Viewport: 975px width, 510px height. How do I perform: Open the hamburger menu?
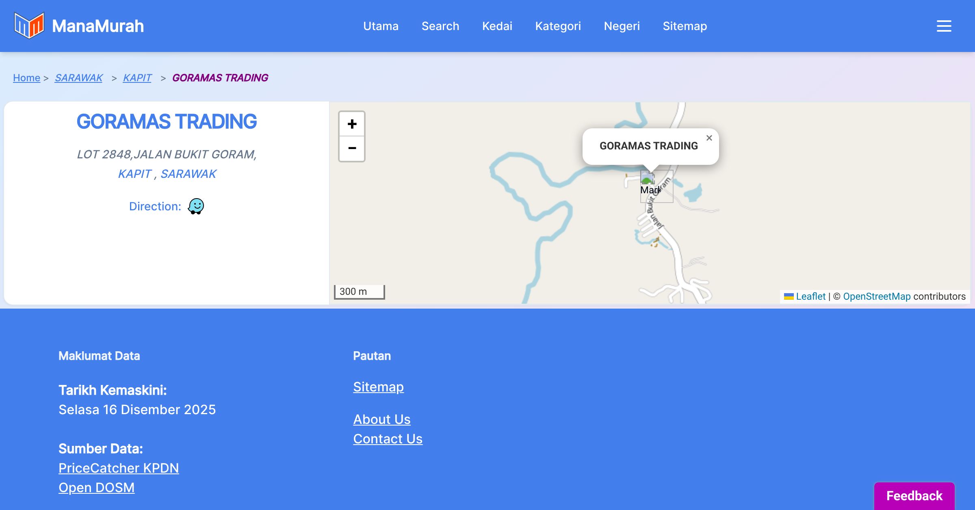point(944,26)
